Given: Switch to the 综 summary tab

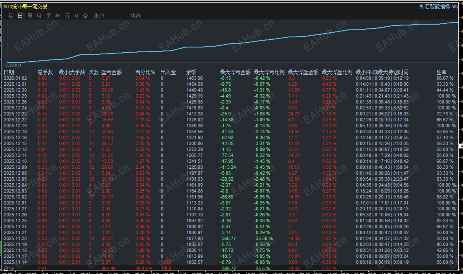Looking at the screenshot, I should [11, 16].
